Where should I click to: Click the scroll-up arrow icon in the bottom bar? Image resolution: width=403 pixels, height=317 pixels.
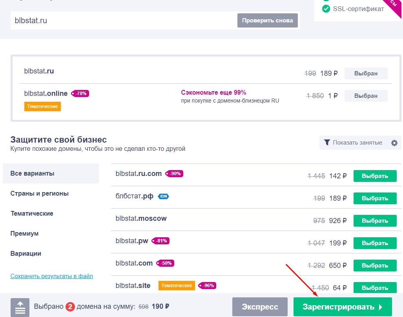[20, 307]
